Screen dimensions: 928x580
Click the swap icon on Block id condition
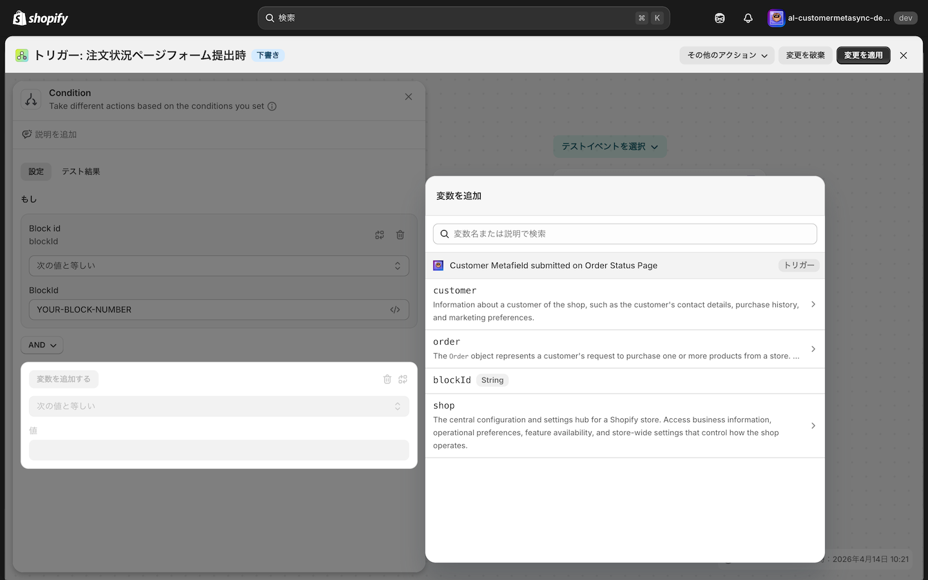click(x=380, y=235)
